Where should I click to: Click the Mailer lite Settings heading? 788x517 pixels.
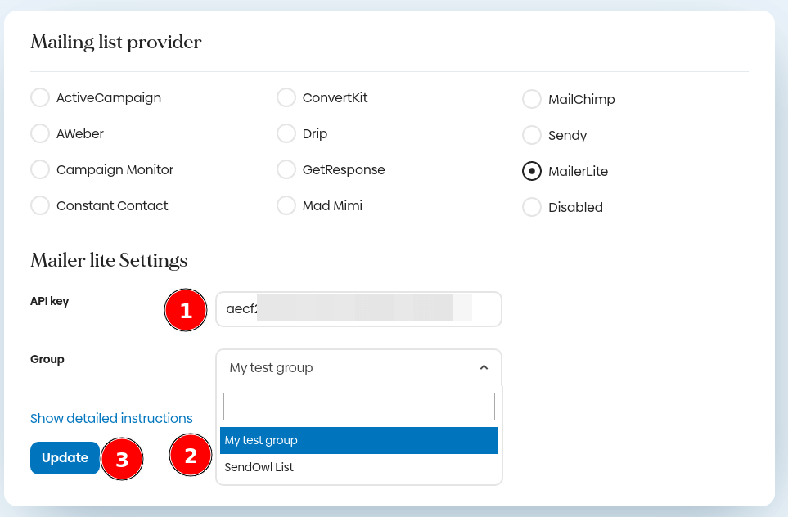coord(109,260)
